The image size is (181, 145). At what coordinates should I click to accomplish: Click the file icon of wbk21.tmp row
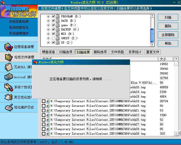[48, 110]
